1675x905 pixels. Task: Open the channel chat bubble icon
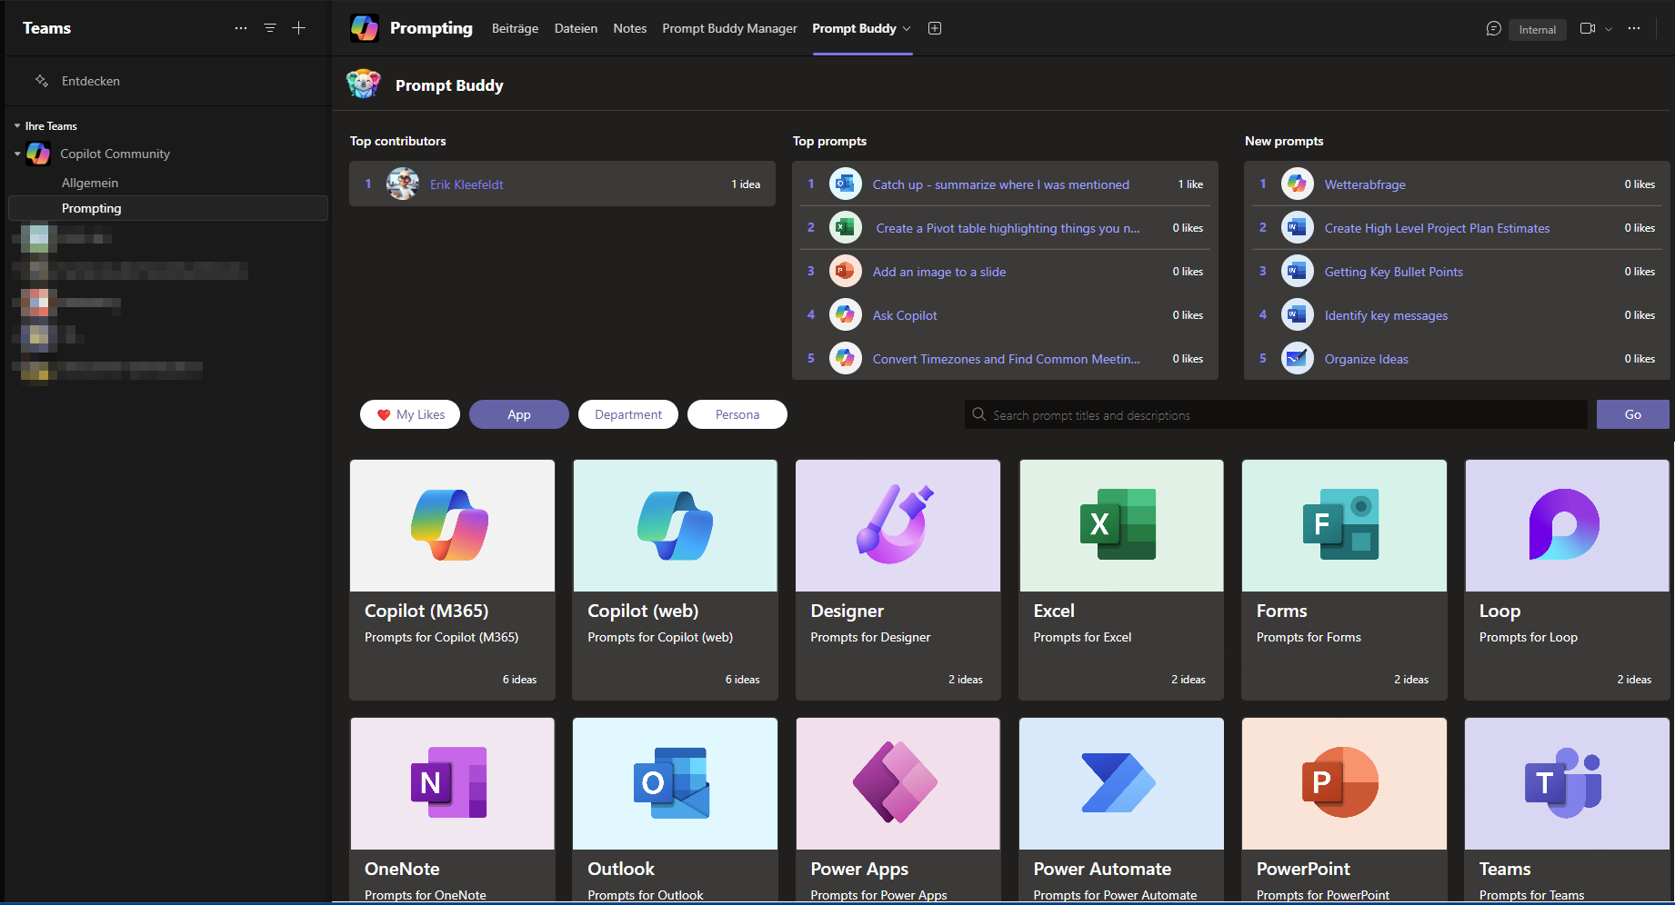[x=1493, y=28]
